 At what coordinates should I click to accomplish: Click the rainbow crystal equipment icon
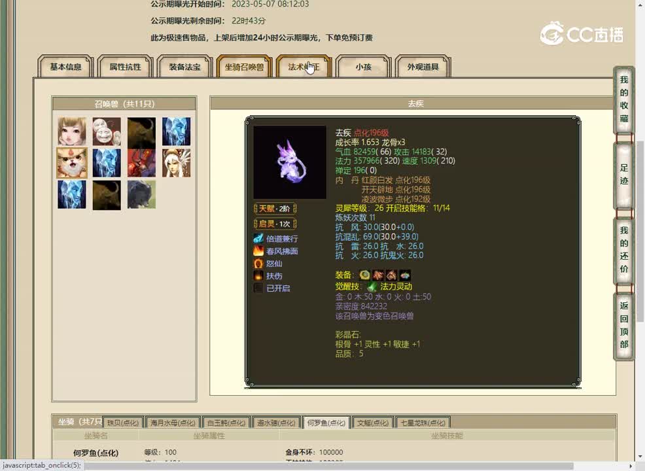pyautogui.click(x=405, y=275)
